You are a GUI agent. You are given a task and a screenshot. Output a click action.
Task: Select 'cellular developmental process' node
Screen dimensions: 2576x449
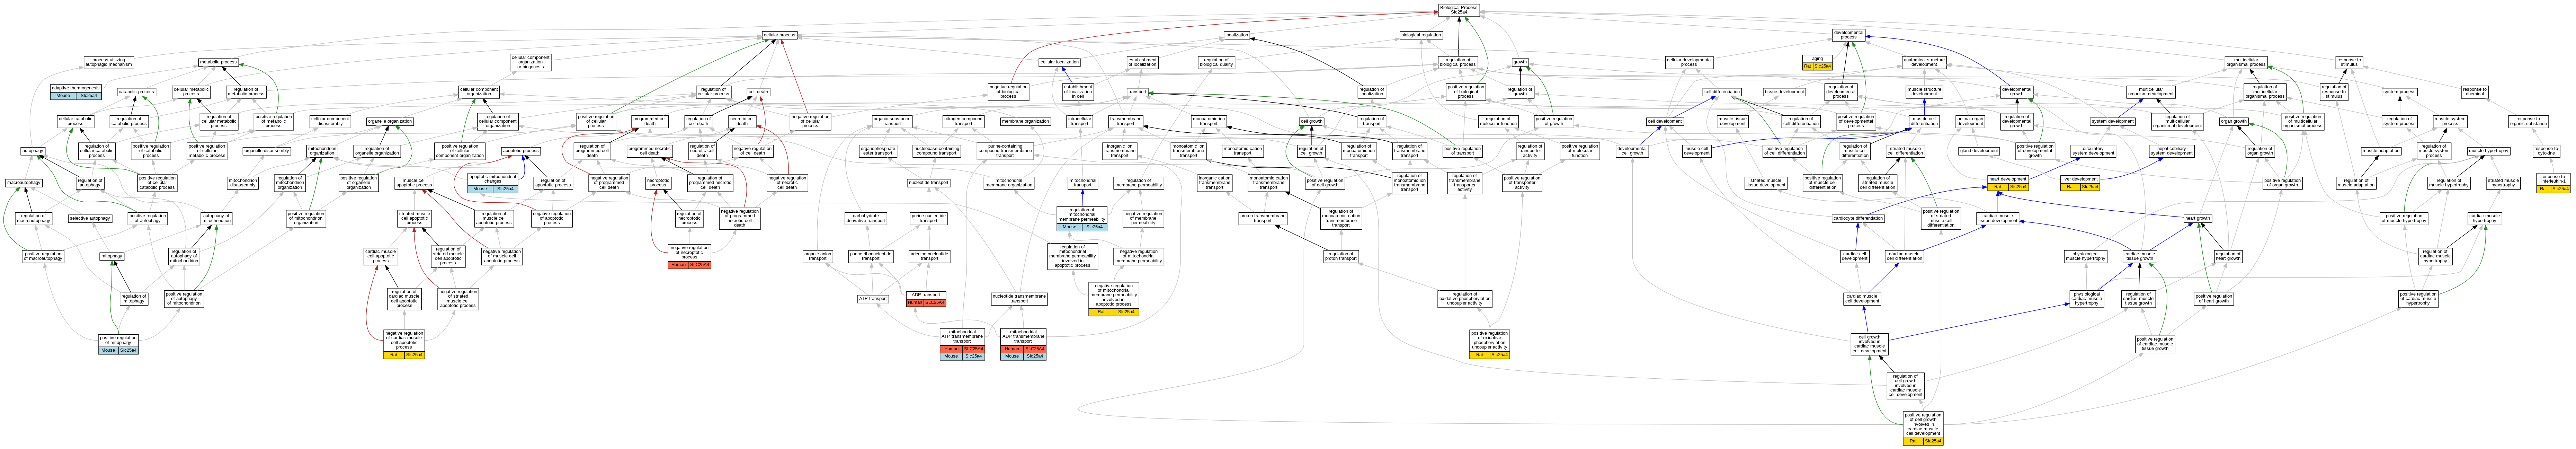click(x=1689, y=62)
